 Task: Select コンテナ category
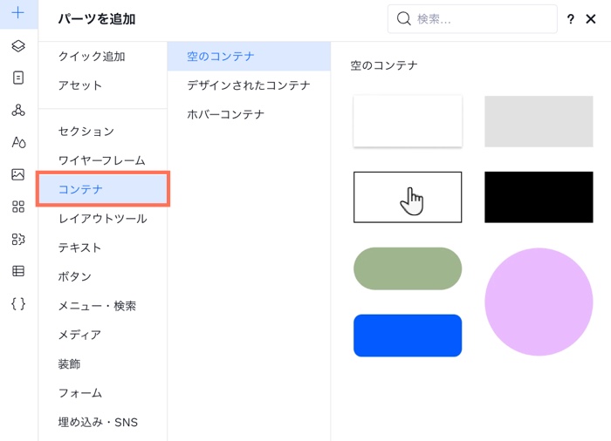click(103, 189)
